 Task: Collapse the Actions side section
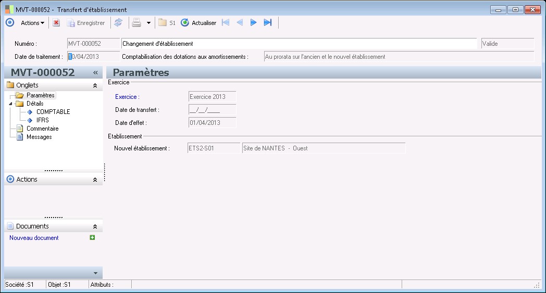95,180
